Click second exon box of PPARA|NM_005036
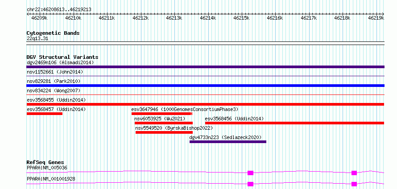 [354, 173]
